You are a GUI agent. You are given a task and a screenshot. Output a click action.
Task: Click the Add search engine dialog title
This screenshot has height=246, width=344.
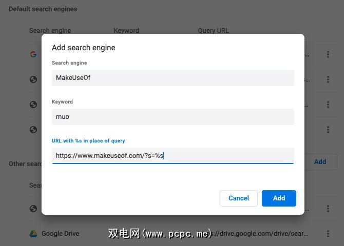(83, 48)
